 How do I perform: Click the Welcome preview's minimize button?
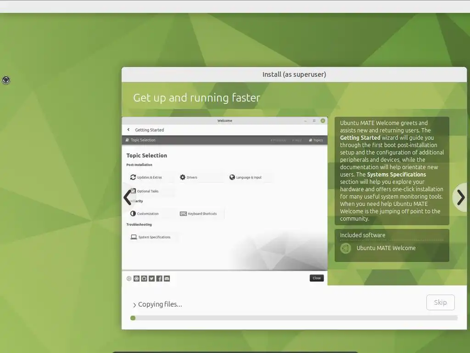pos(305,121)
